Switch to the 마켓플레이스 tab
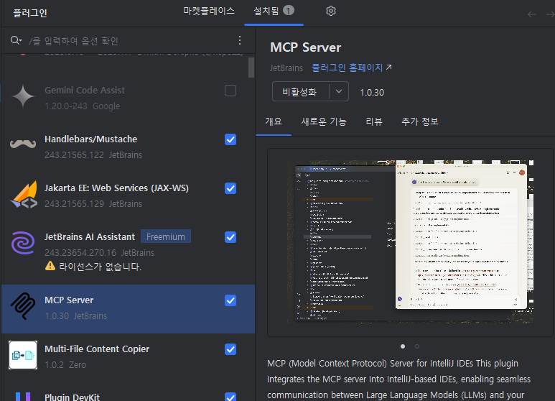The width and height of the screenshot is (555, 401). click(x=209, y=11)
